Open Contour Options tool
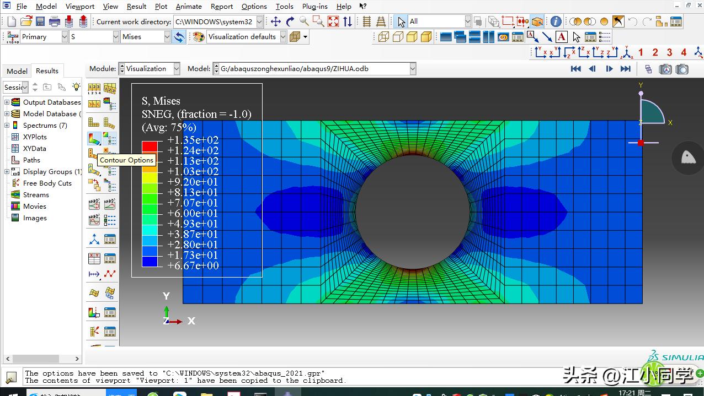704x396 pixels. point(109,138)
